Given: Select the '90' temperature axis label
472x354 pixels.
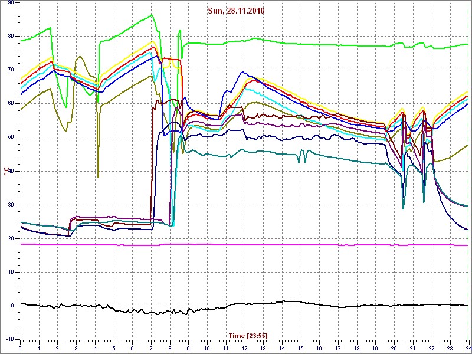Looking at the screenshot, I should [x=10, y=2].
